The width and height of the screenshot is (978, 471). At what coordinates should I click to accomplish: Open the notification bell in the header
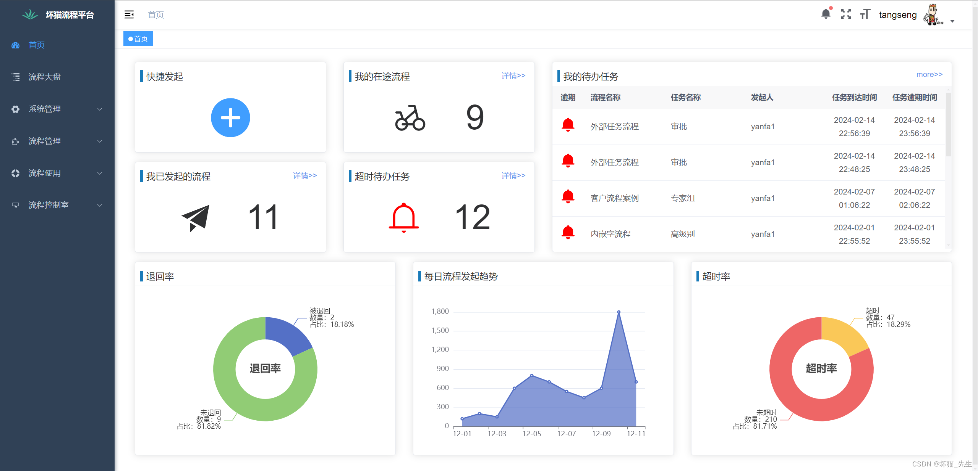[826, 14]
